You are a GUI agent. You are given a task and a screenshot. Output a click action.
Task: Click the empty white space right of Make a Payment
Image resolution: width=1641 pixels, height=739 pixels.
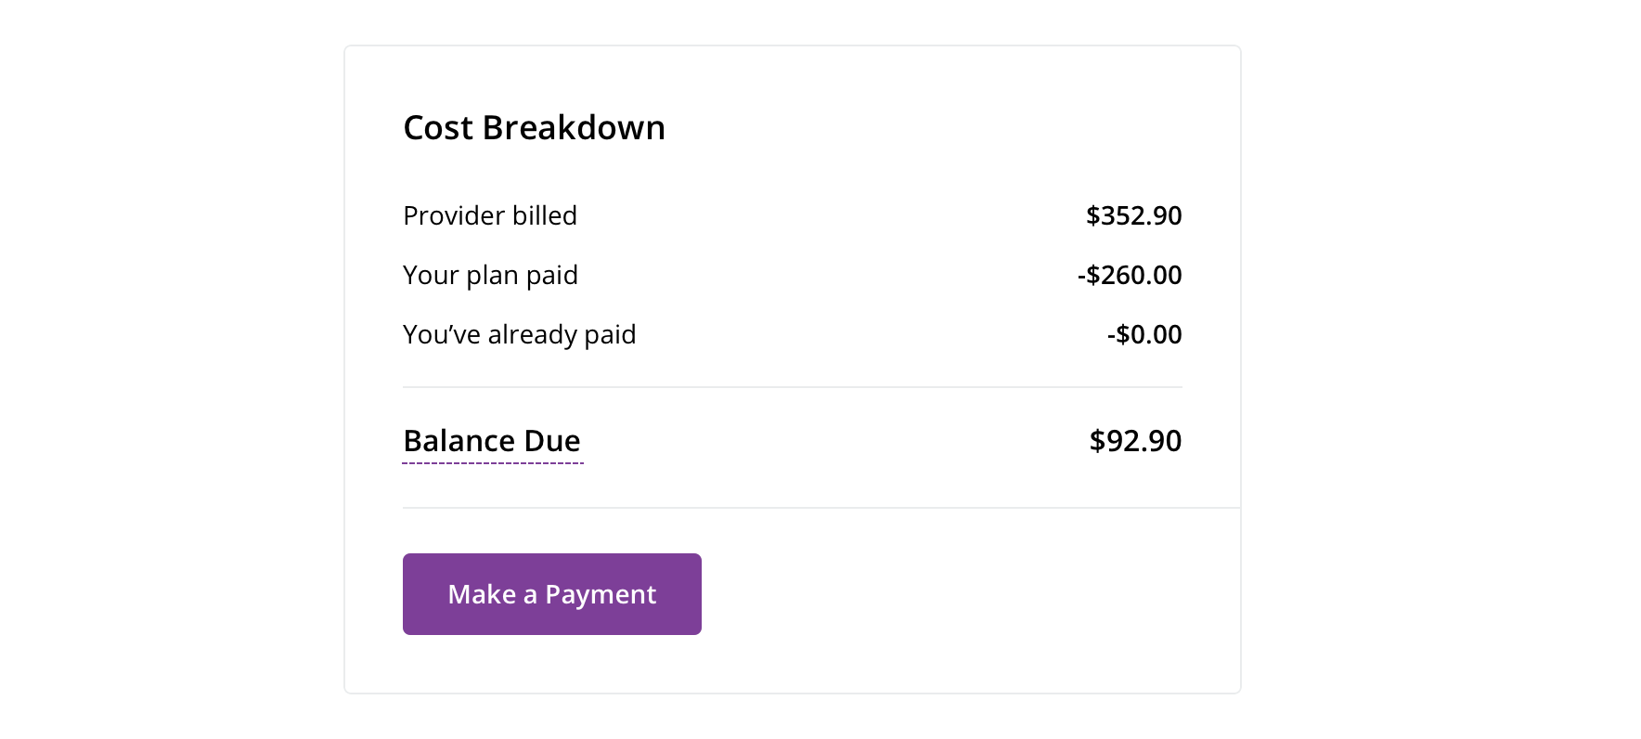(965, 594)
